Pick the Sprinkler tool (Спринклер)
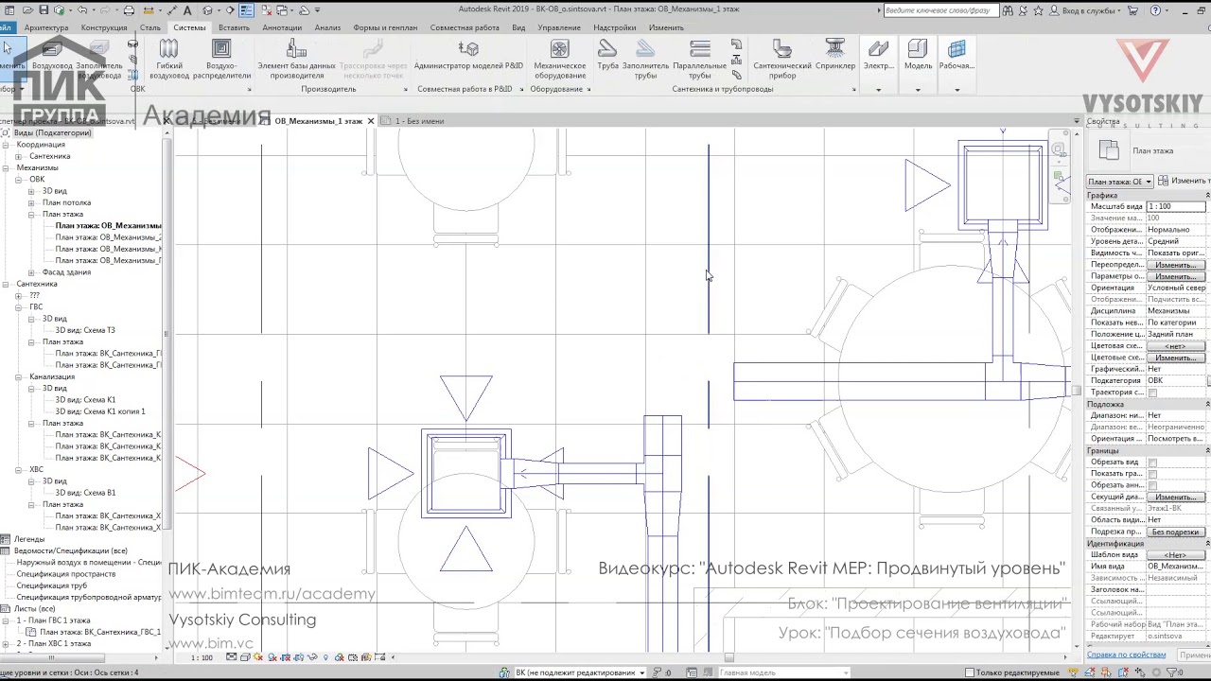The height and width of the screenshot is (681, 1211). click(834, 55)
